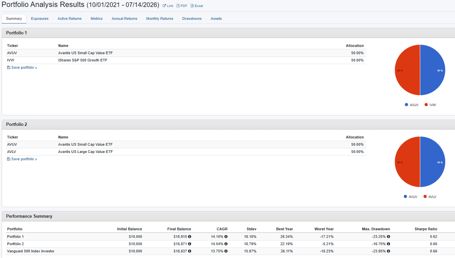Click the red AVLV legend marker
Image resolution: width=455 pixels, height=258 pixels.
(x=425, y=197)
